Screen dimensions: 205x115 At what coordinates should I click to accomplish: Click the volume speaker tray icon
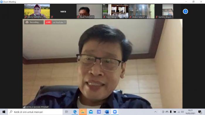[182, 112]
